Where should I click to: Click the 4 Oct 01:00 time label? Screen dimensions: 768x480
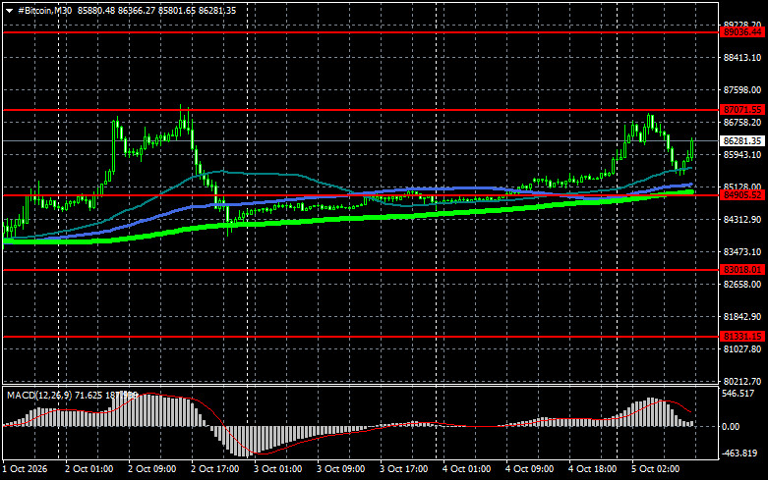(x=467, y=469)
